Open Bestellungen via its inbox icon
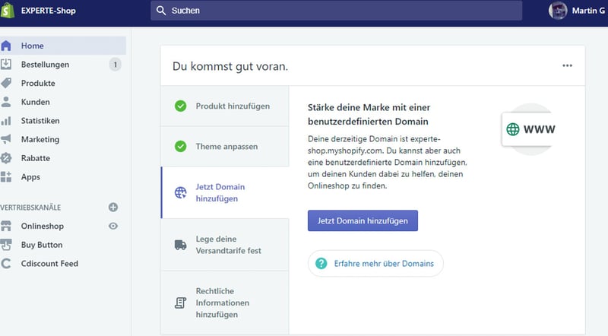Screen dimensions: 608x336 [x=7, y=65]
